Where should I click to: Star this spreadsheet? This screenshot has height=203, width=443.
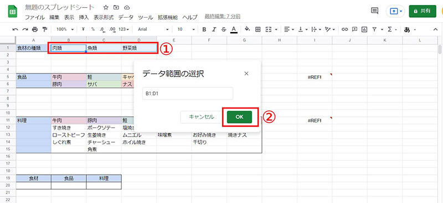106,7
